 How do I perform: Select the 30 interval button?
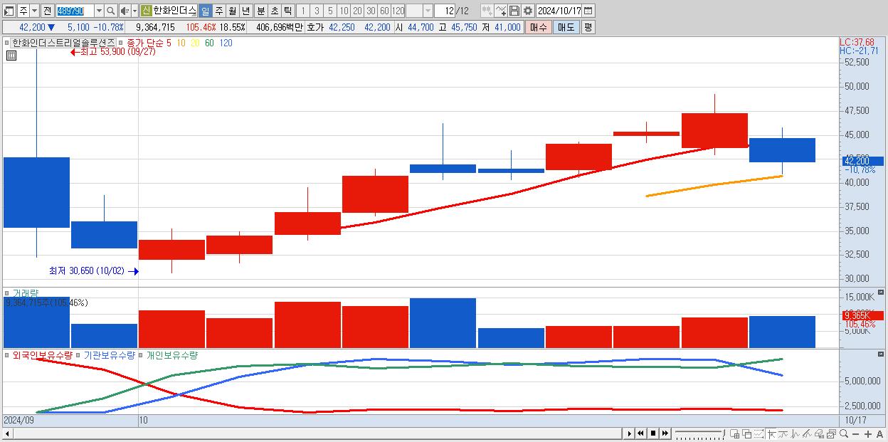(x=371, y=11)
